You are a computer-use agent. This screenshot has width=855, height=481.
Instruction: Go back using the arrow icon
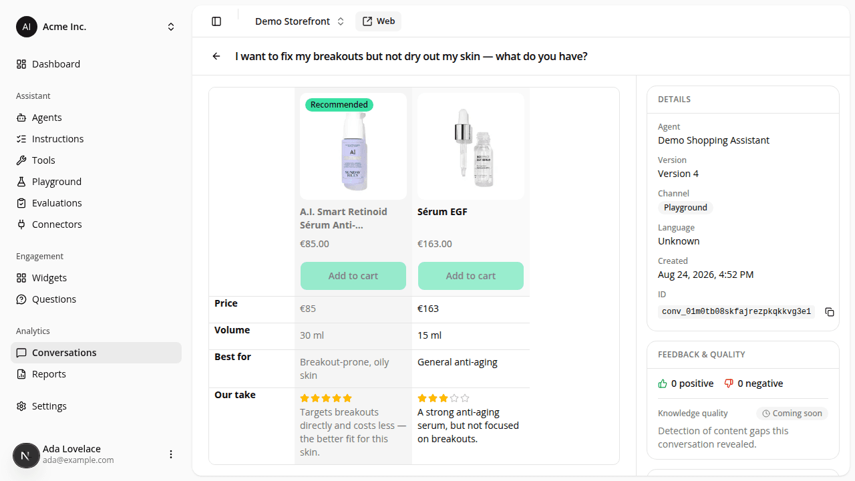coord(216,56)
